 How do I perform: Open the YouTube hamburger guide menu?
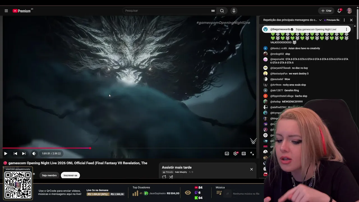tap(6, 11)
